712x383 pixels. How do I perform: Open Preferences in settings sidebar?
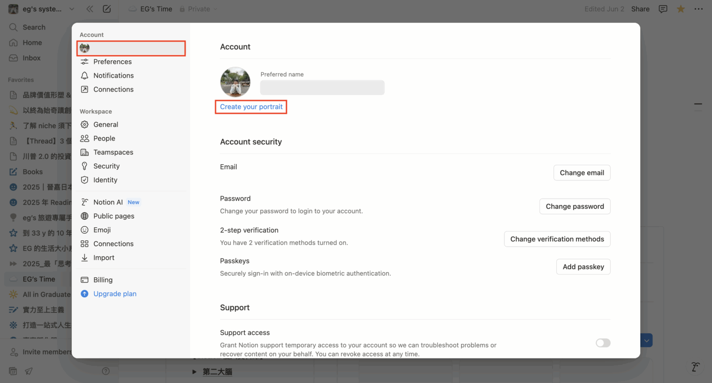pos(112,62)
